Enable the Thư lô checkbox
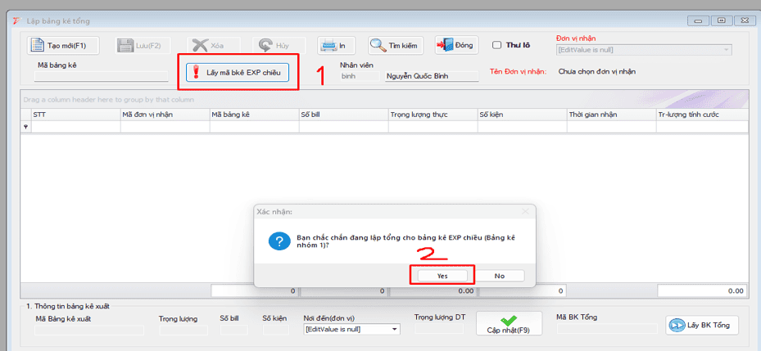 pos(496,45)
